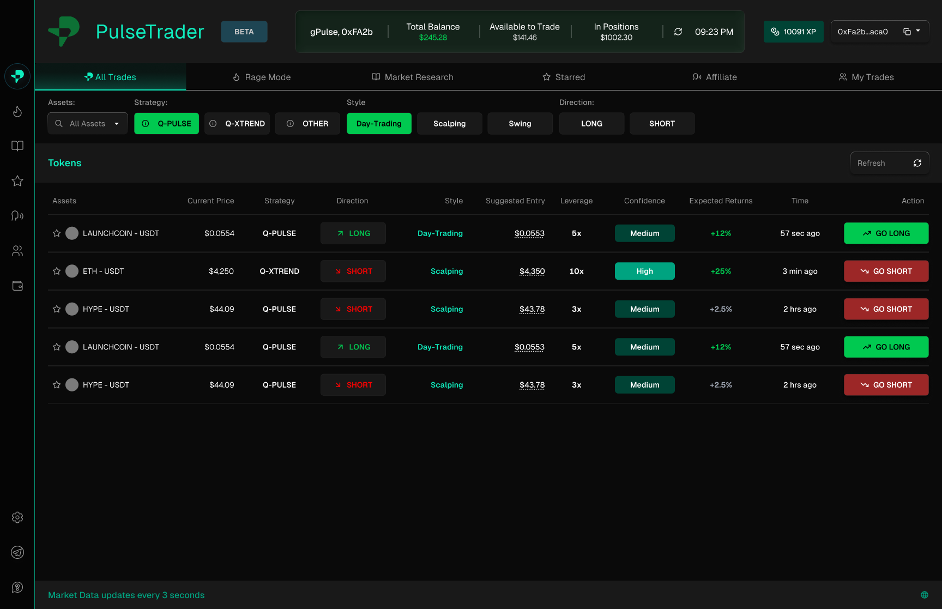
Task: Copy wallet address with the copy icon
Action: click(907, 32)
